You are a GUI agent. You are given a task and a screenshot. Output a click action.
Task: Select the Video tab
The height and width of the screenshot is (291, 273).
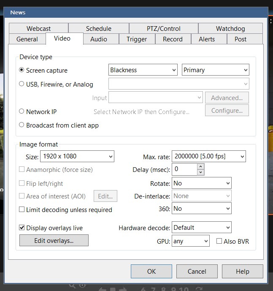(65, 38)
